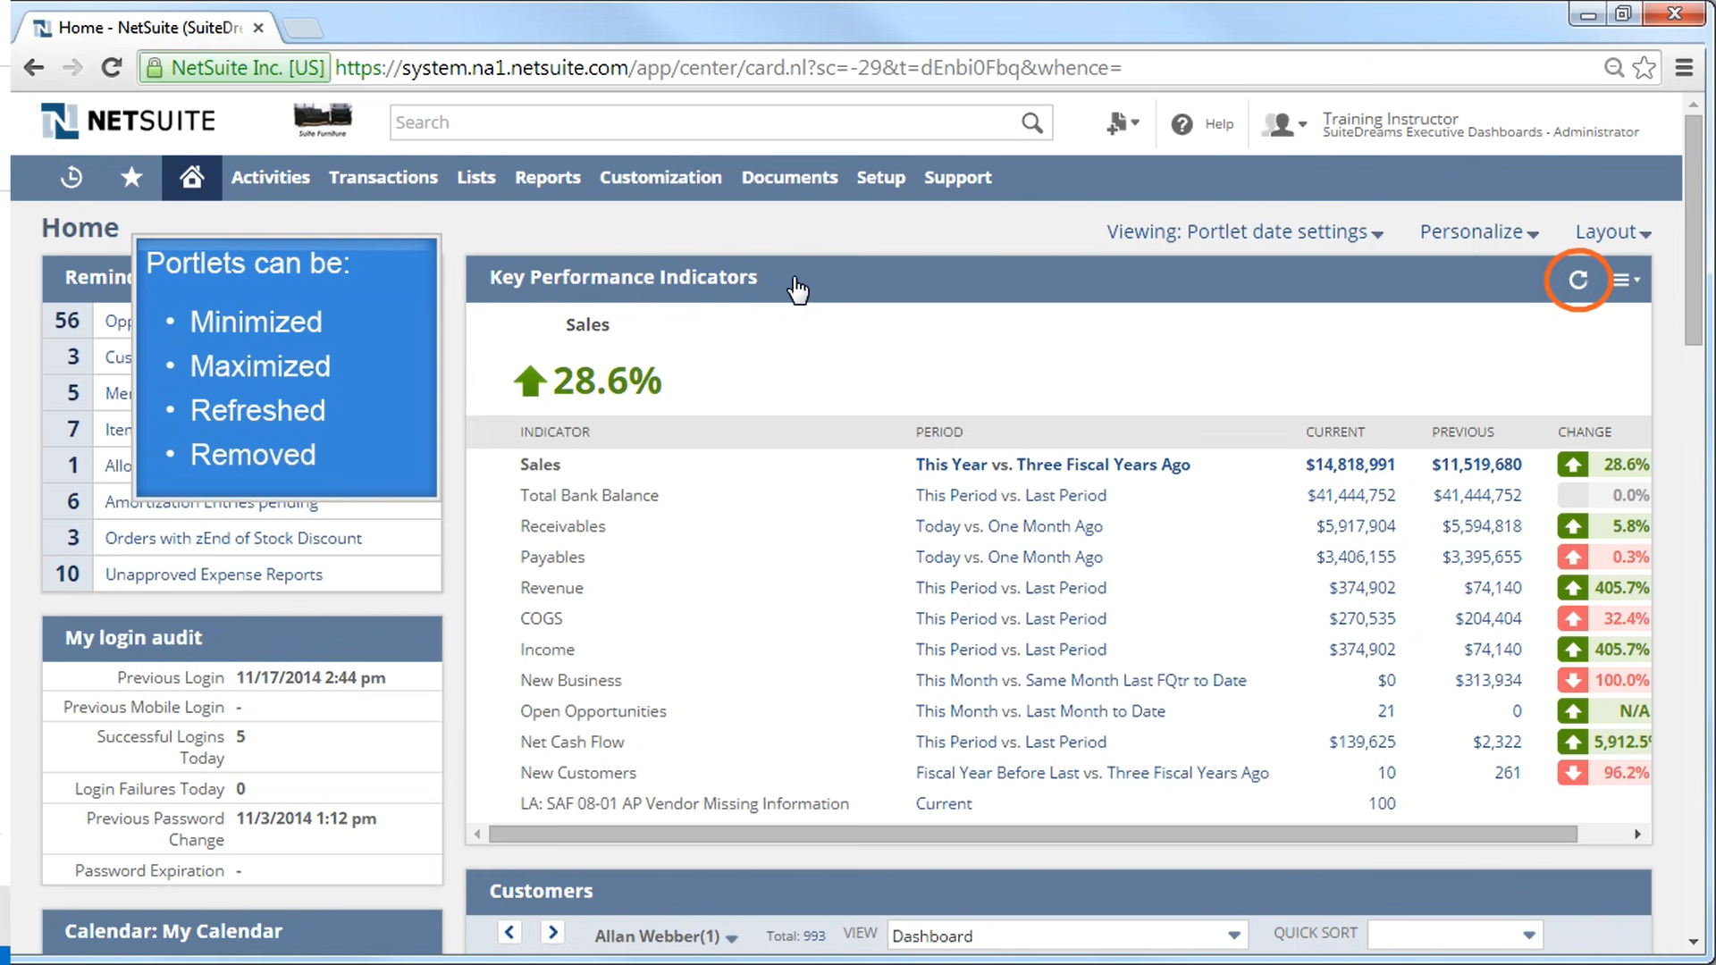Open the Key Performance Indicators portlet menu
This screenshot has height=965, width=1716.
click(1626, 280)
